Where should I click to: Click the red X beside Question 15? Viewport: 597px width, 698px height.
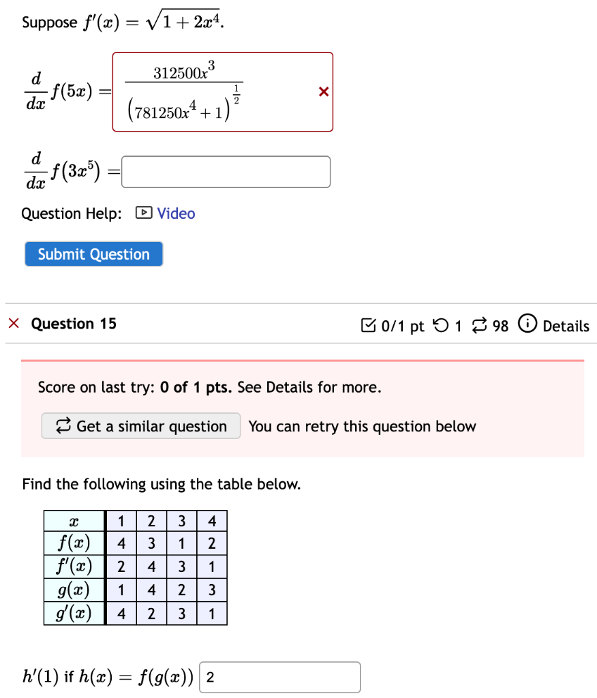coord(15,324)
